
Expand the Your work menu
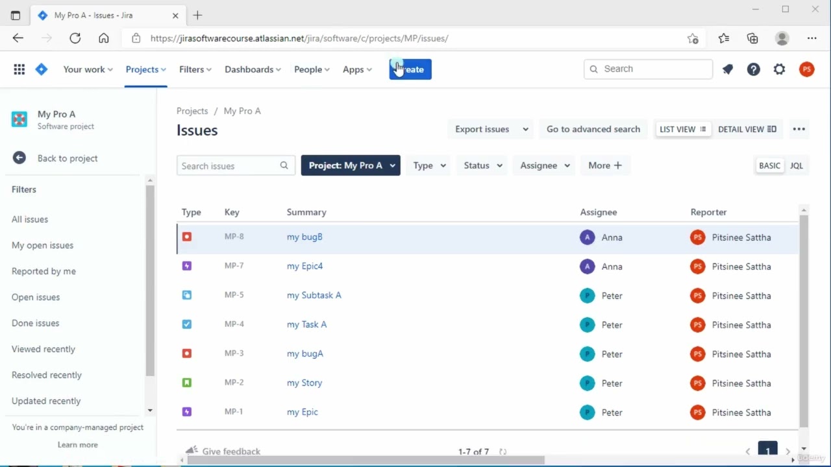tap(88, 69)
